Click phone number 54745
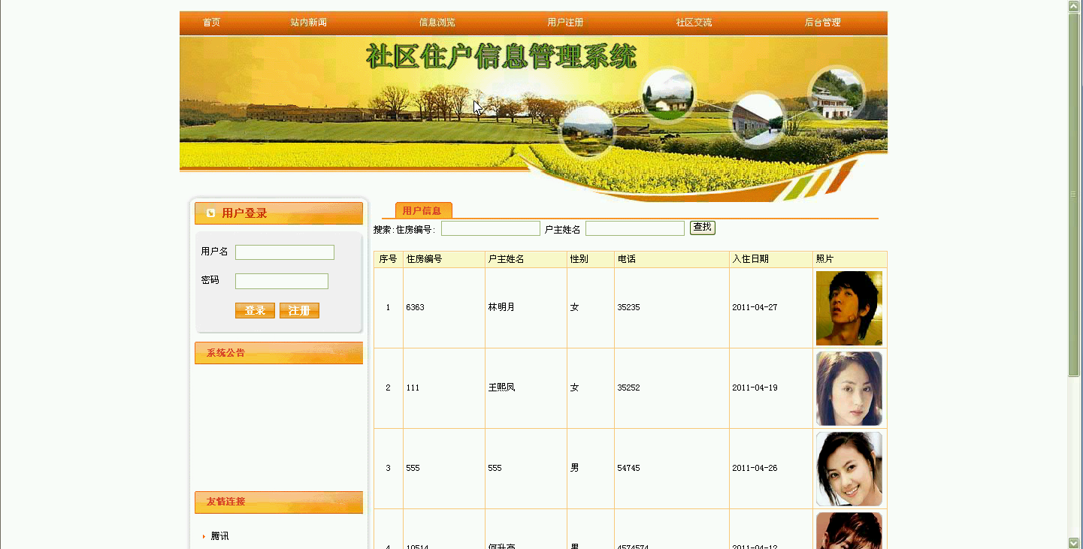Viewport: 1083px width, 549px height. point(628,469)
